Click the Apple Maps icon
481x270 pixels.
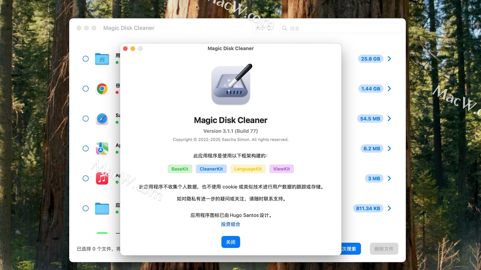coord(102,149)
